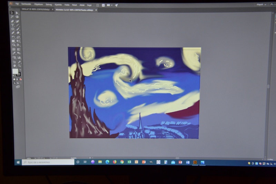Set paint type to None
The width and height of the screenshot is (276, 184).
tap(21, 79)
